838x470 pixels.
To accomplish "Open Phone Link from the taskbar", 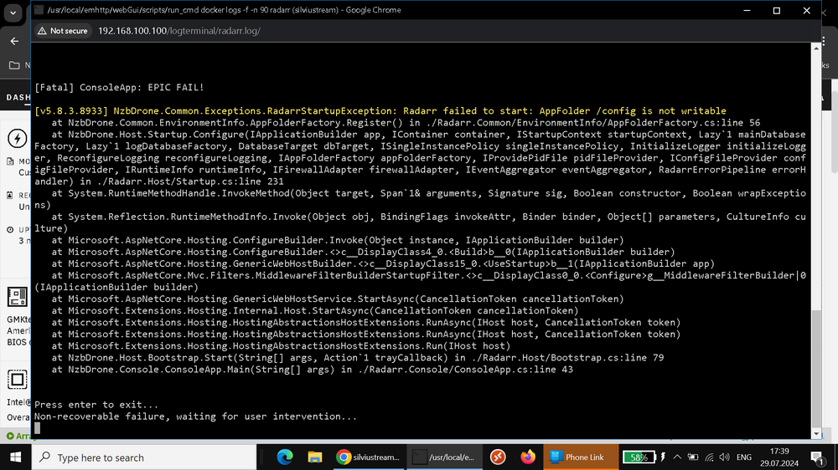I will pyautogui.click(x=581, y=457).
